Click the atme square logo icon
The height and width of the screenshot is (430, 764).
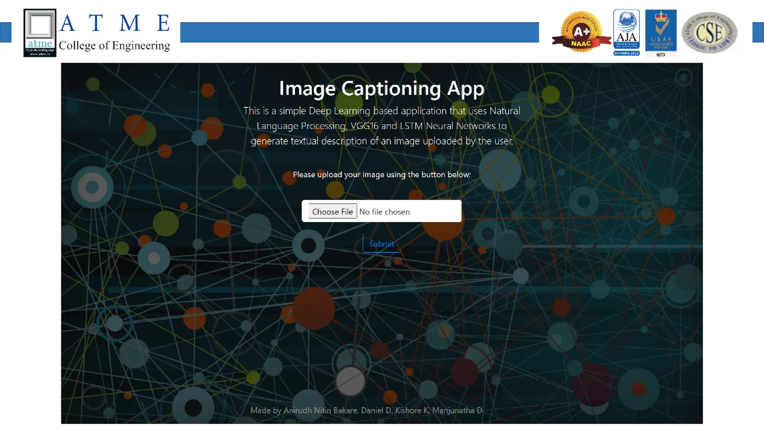tap(40, 32)
